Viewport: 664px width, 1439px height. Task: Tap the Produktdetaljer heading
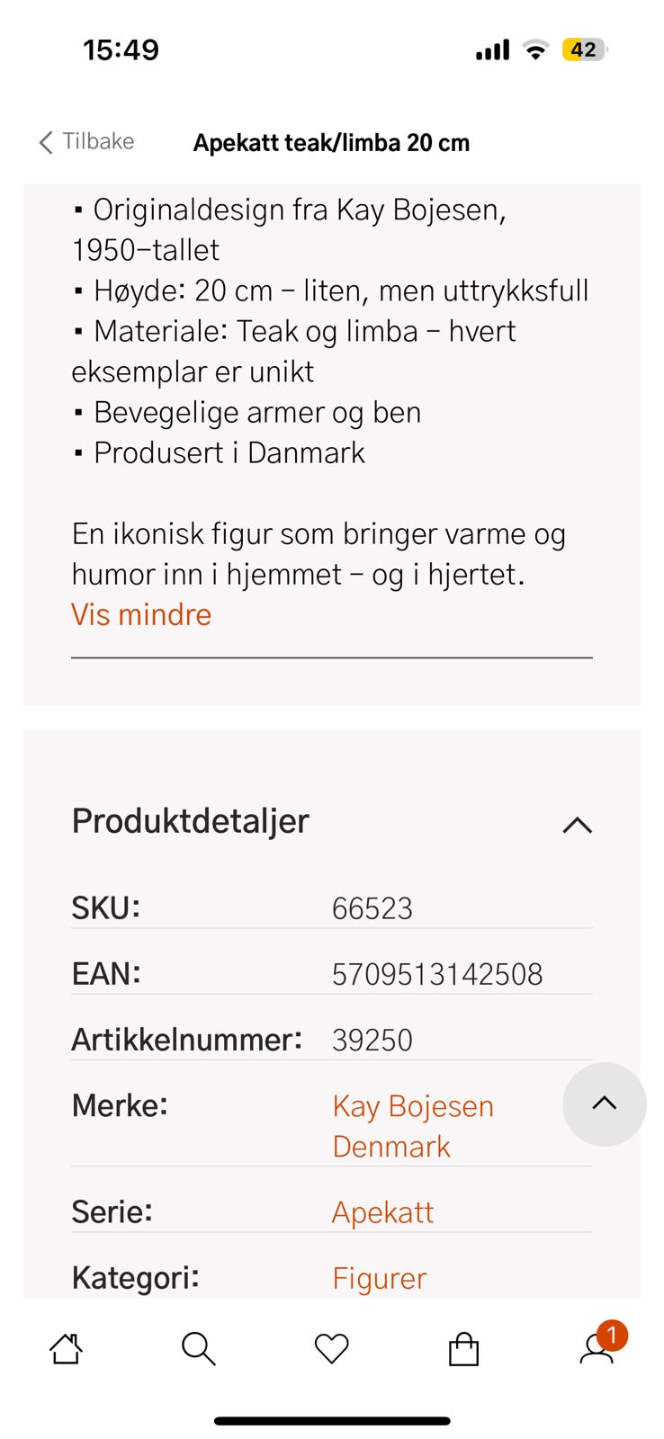[x=191, y=821]
